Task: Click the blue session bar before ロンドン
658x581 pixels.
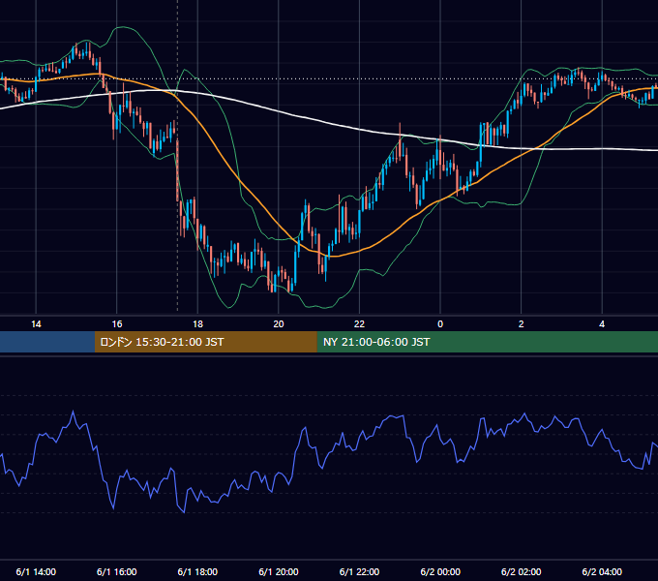Action: [x=47, y=342]
